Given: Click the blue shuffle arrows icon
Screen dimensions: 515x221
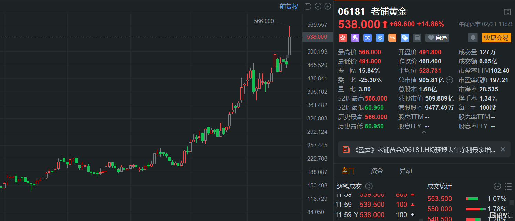Looking at the screenshot, I should pos(367,38).
